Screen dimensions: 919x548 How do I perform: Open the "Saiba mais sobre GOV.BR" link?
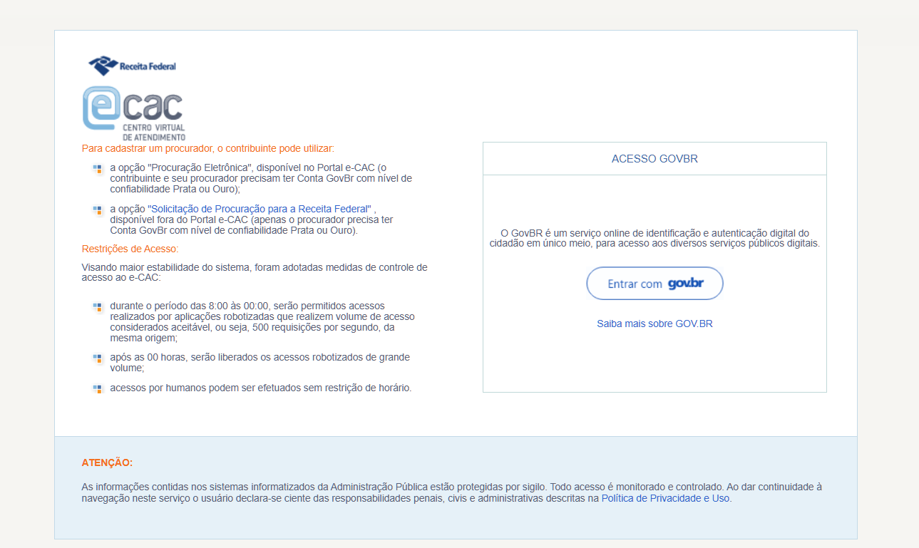coord(654,324)
